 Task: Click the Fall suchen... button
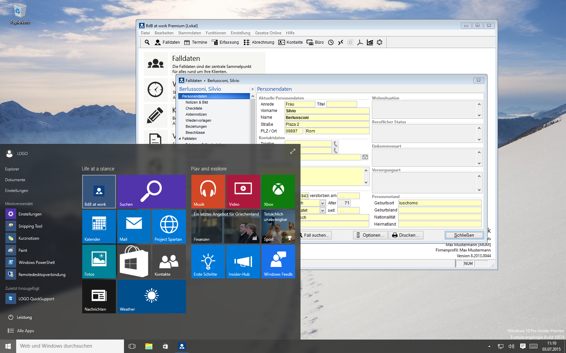pos(316,235)
